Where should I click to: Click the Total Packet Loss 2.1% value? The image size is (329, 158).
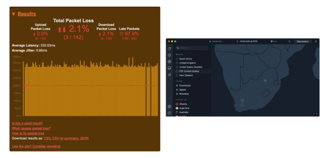pos(73,29)
